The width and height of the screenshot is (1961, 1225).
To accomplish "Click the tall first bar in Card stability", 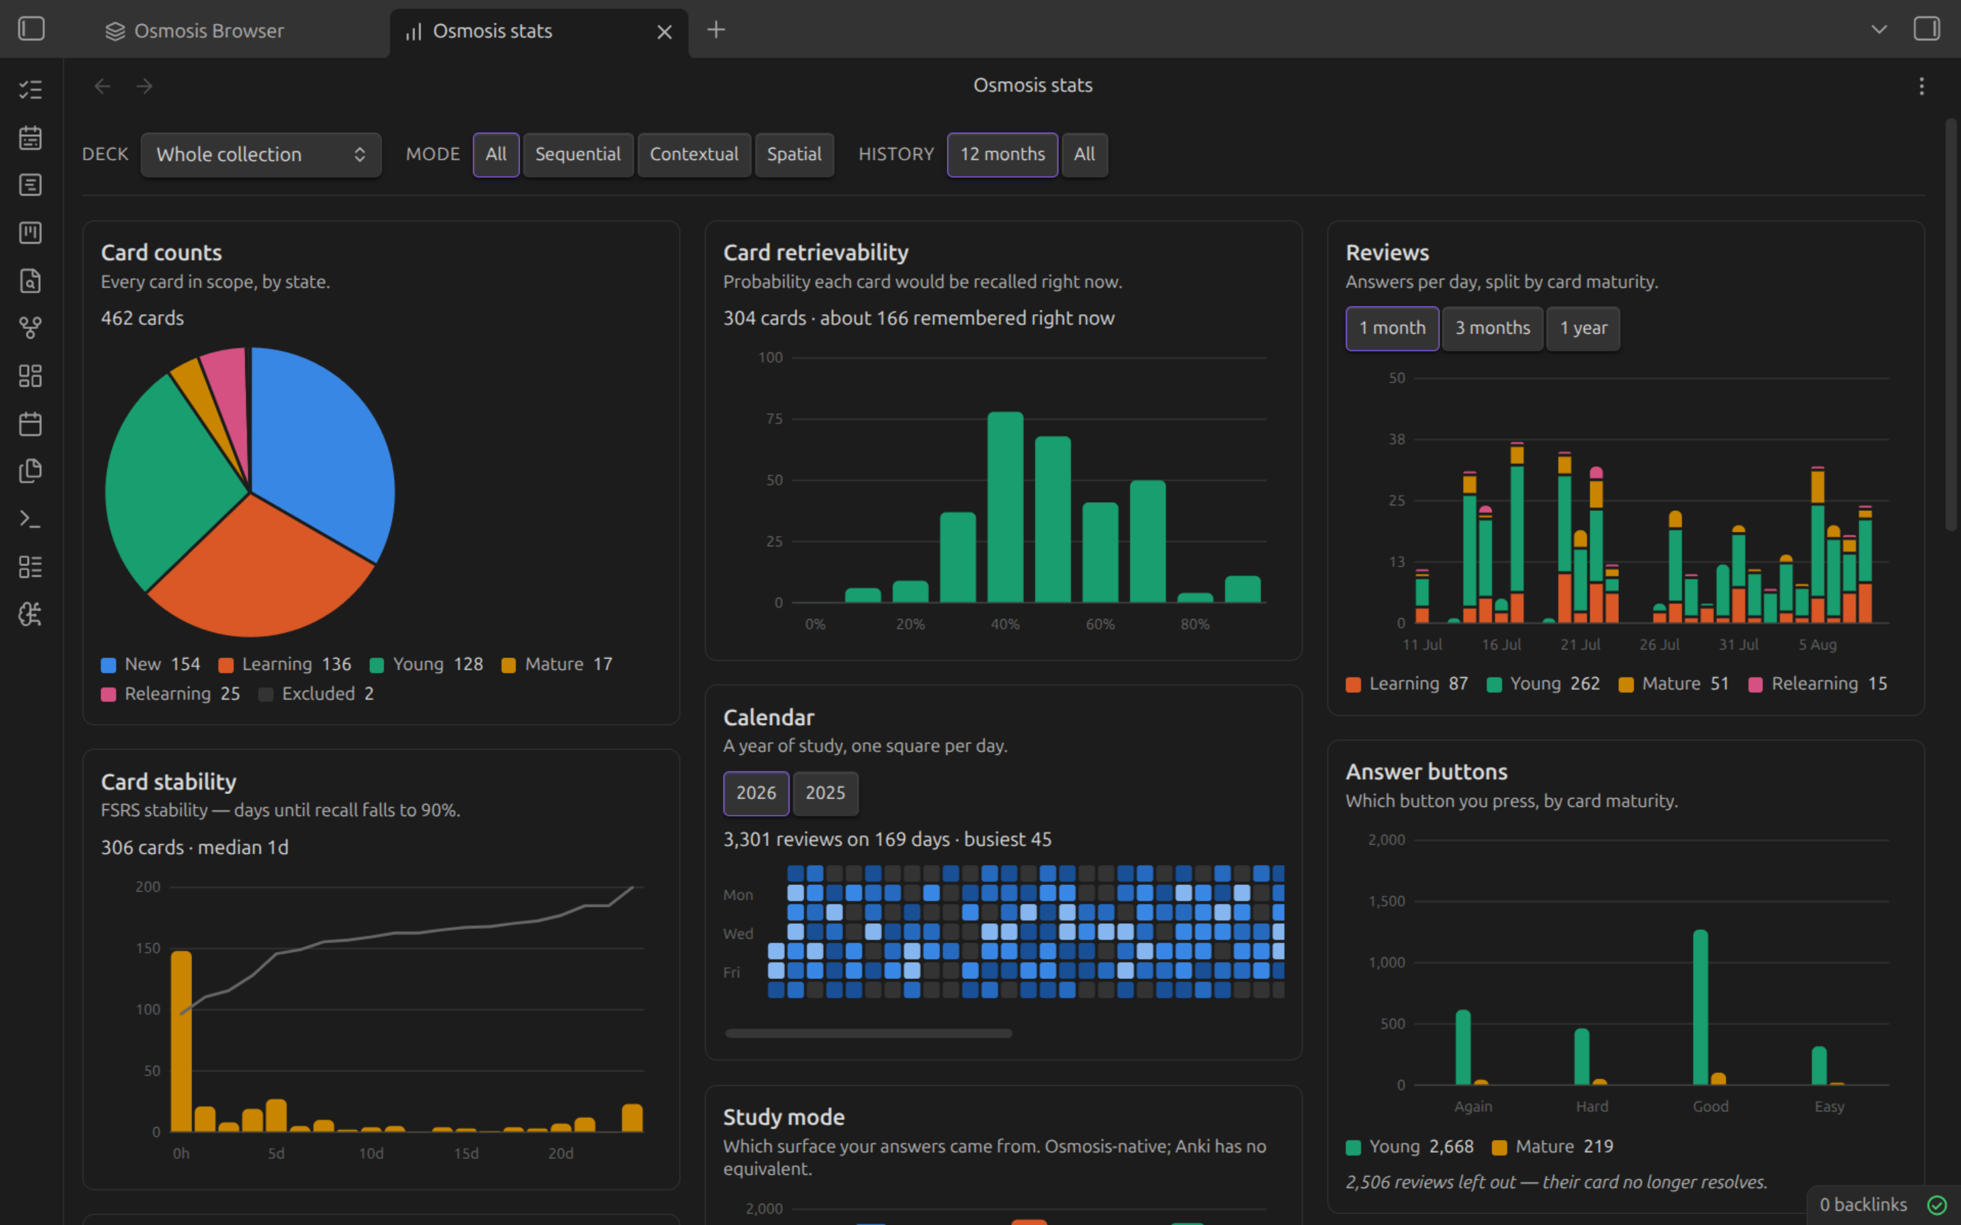I will click(181, 1041).
